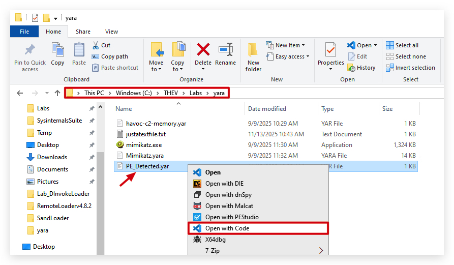Screen dimensions: 454x265
Task: Click Invert selection in ribbon
Action: click(x=411, y=68)
